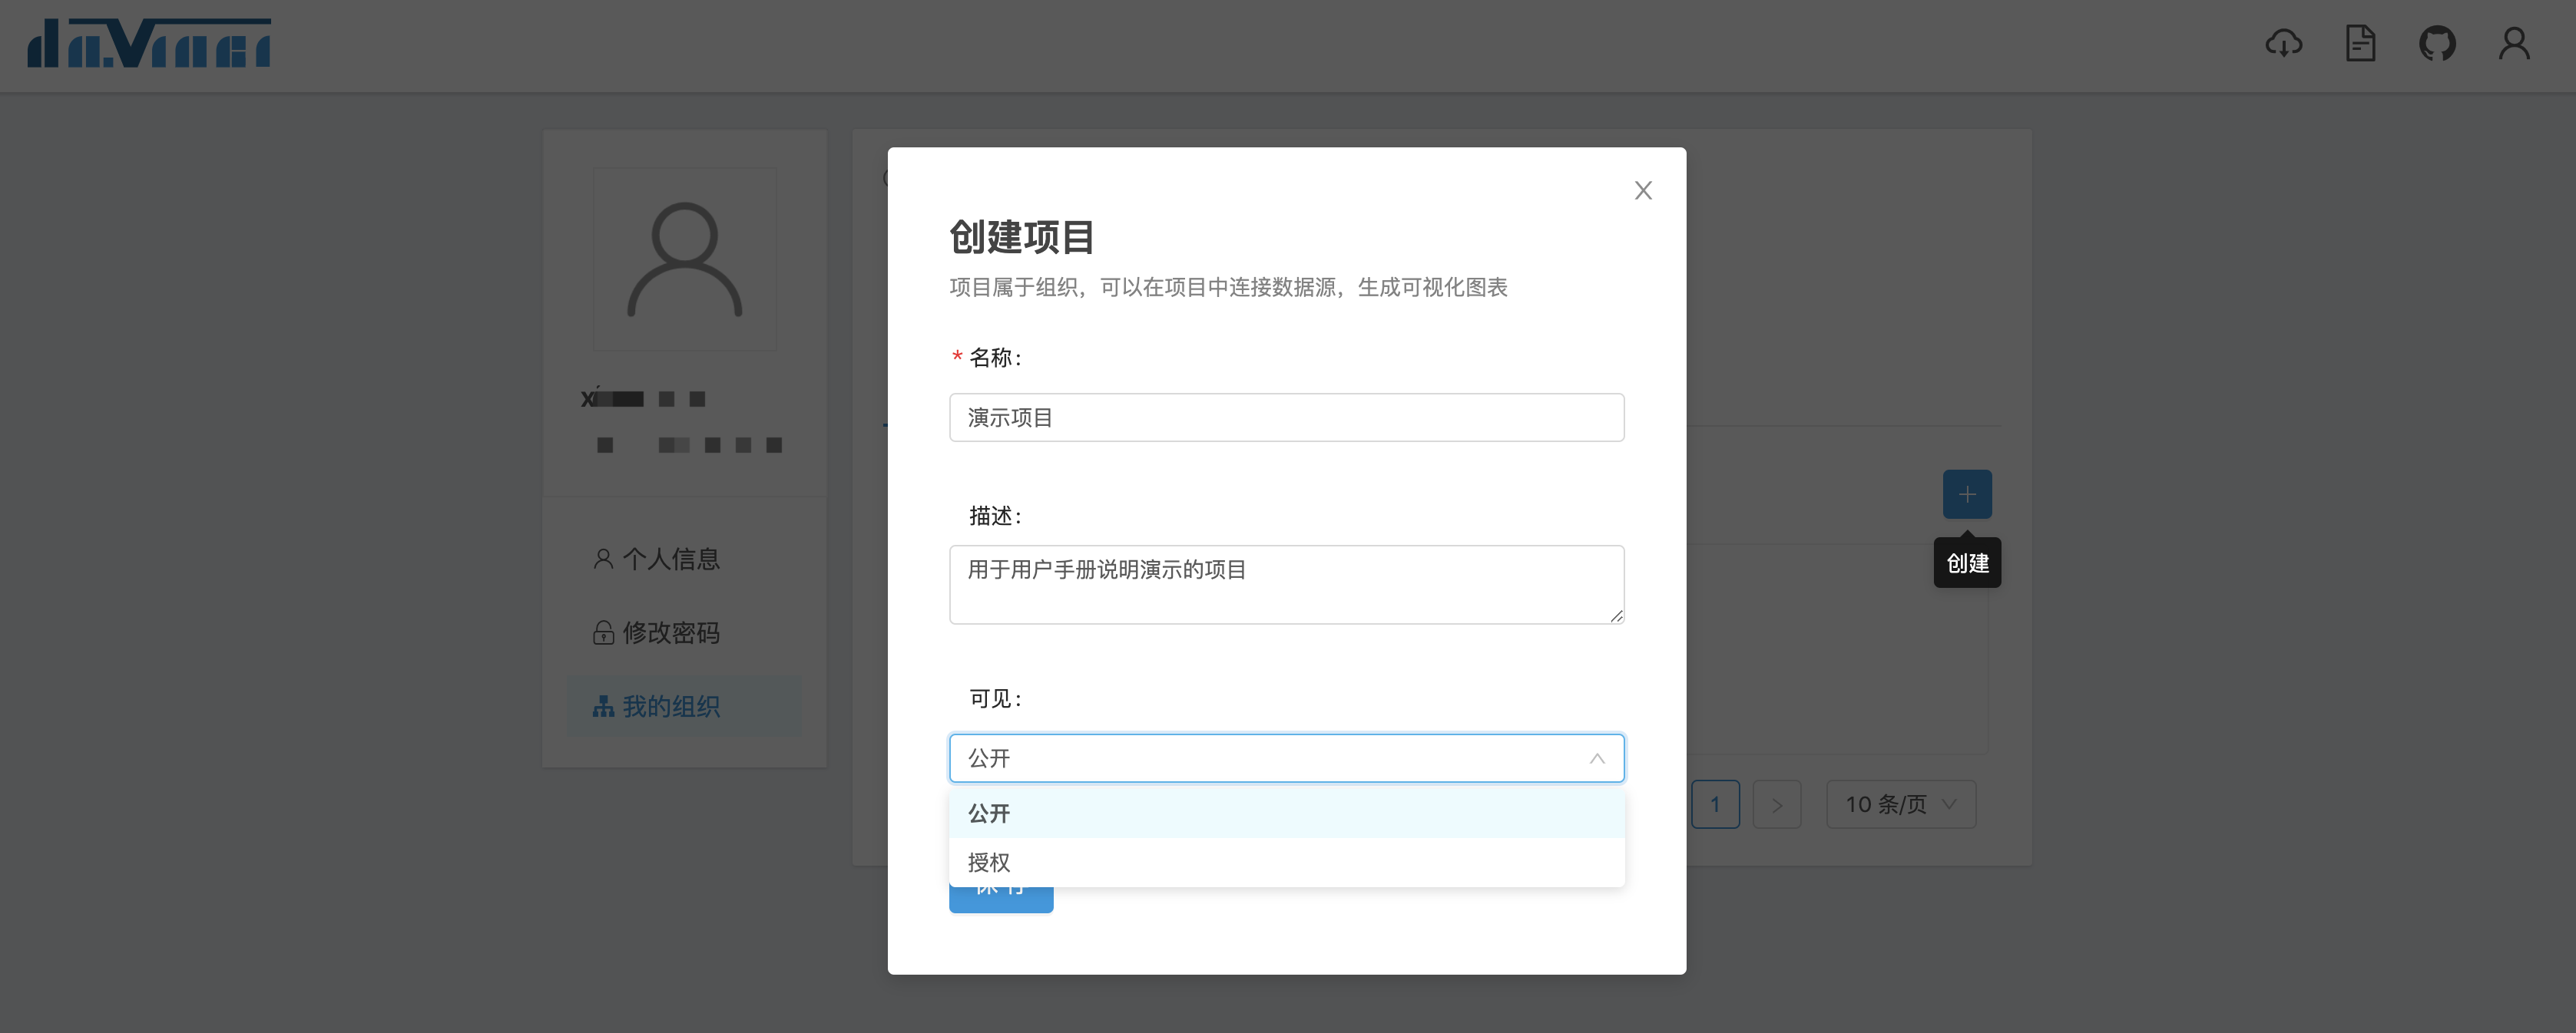Image resolution: width=2576 pixels, height=1033 pixels.
Task: Open the 10 条/页 page size dropdown
Action: (1900, 805)
